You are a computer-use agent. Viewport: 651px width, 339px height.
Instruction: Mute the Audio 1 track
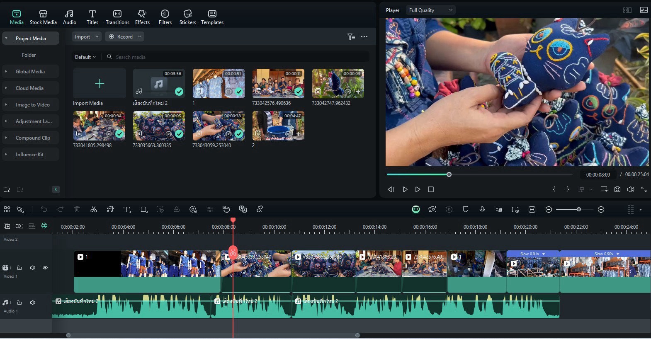click(x=33, y=303)
